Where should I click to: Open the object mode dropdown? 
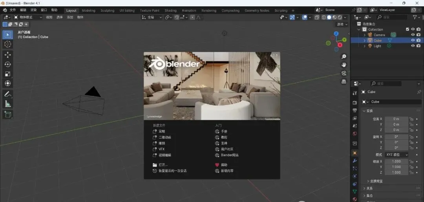pyautogui.click(x=28, y=17)
